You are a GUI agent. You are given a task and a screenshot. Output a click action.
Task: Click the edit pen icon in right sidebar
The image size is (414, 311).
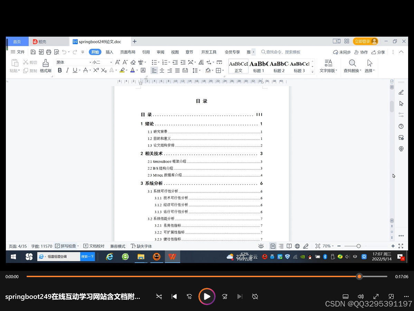401,92
